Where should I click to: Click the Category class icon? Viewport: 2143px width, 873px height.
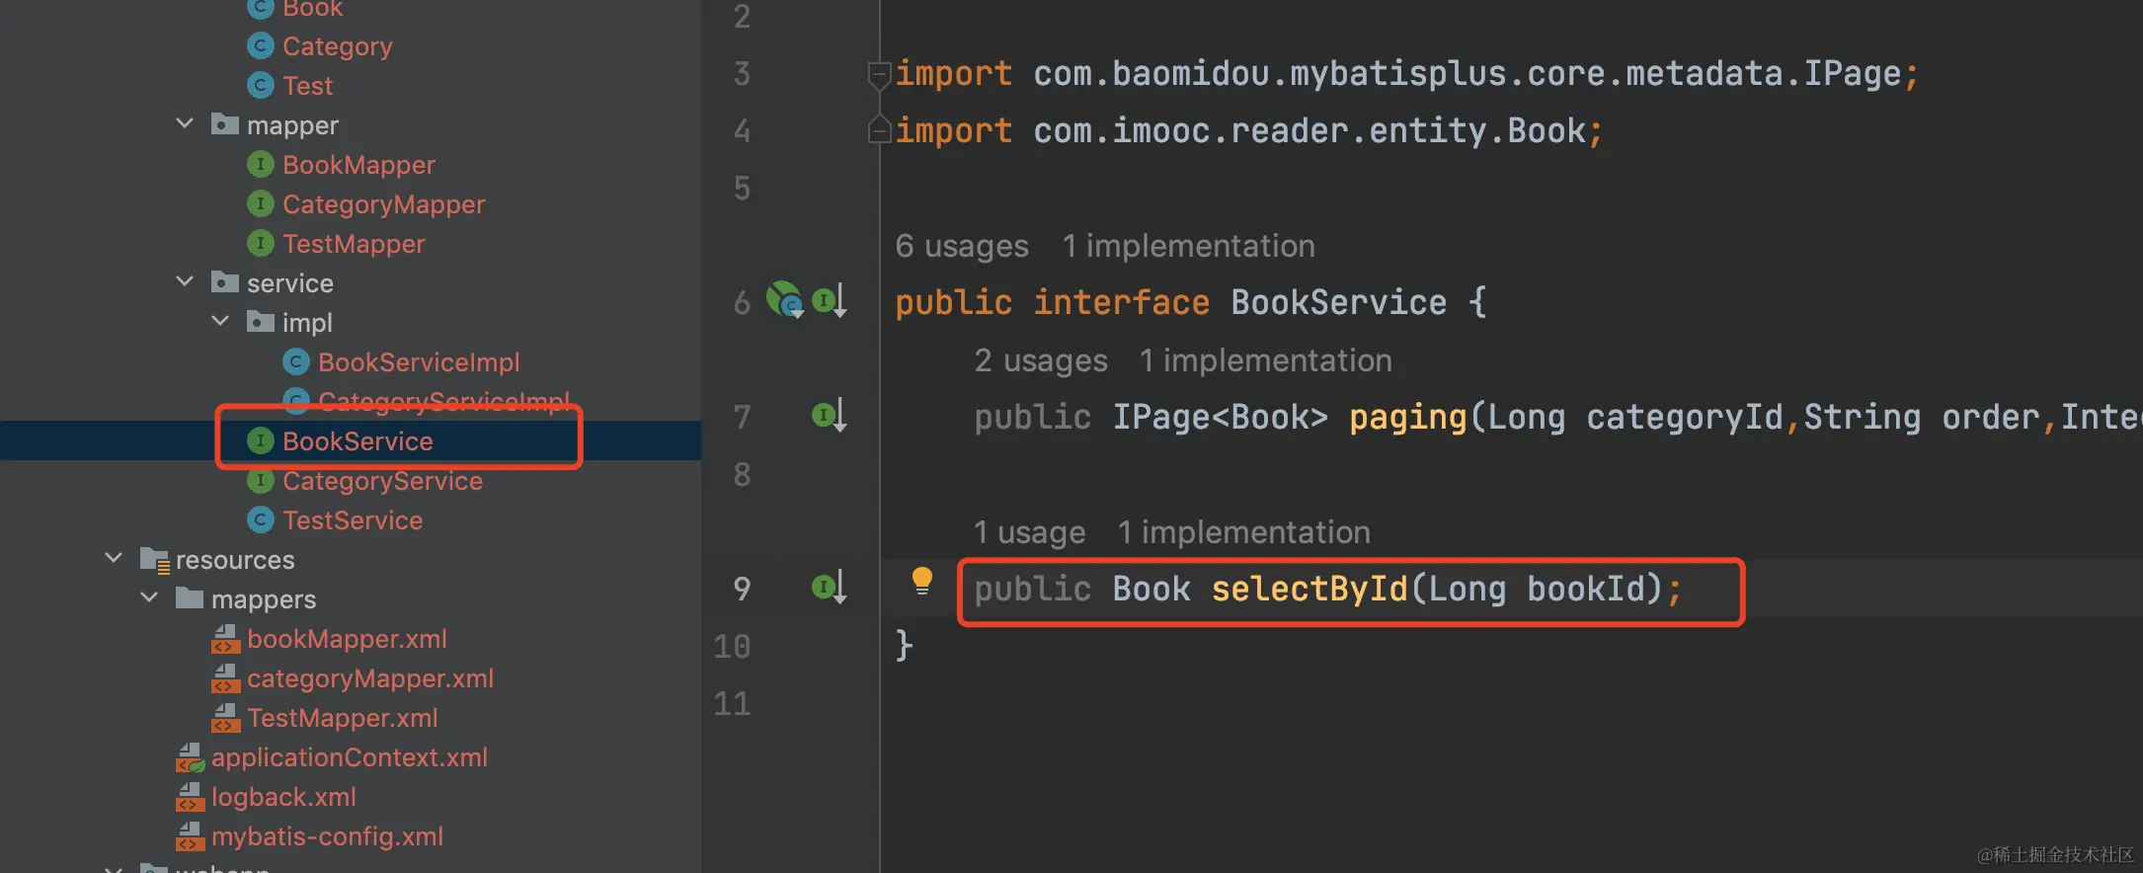tap(260, 45)
